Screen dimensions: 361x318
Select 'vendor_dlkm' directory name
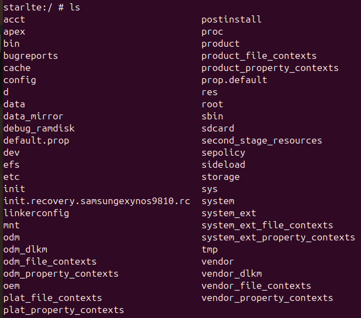click(x=232, y=274)
